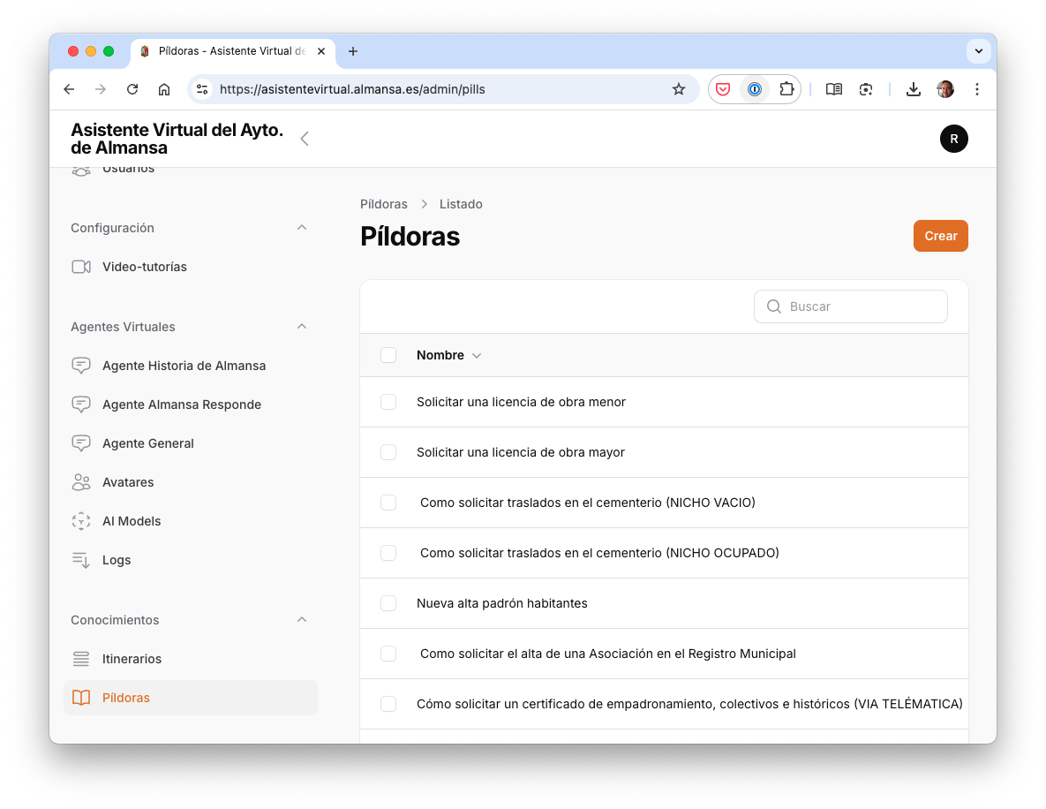Image resolution: width=1046 pixels, height=809 pixels.
Task: Collapse the Agentes Virtuales section
Action: click(x=302, y=326)
